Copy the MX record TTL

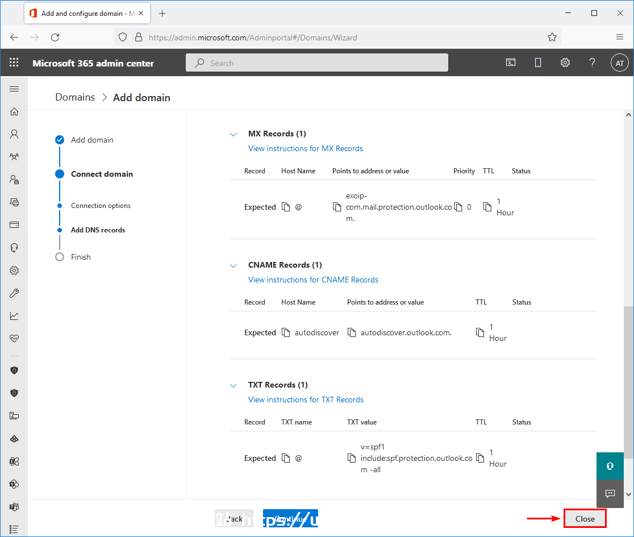pyautogui.click(x=487, y=207)
